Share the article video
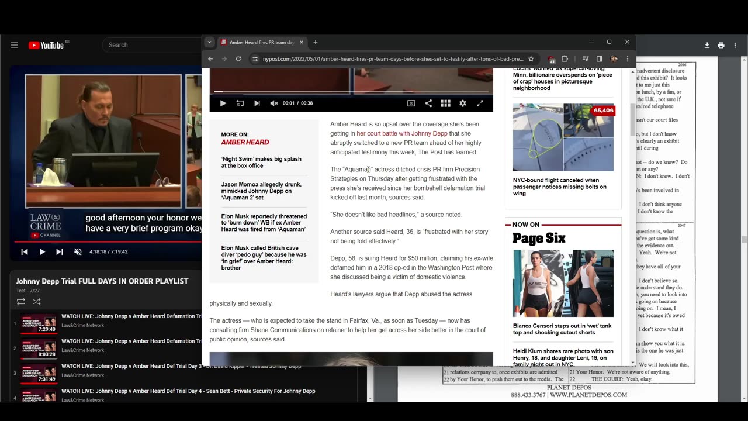The image size is (748, 421). pos(428,103)
